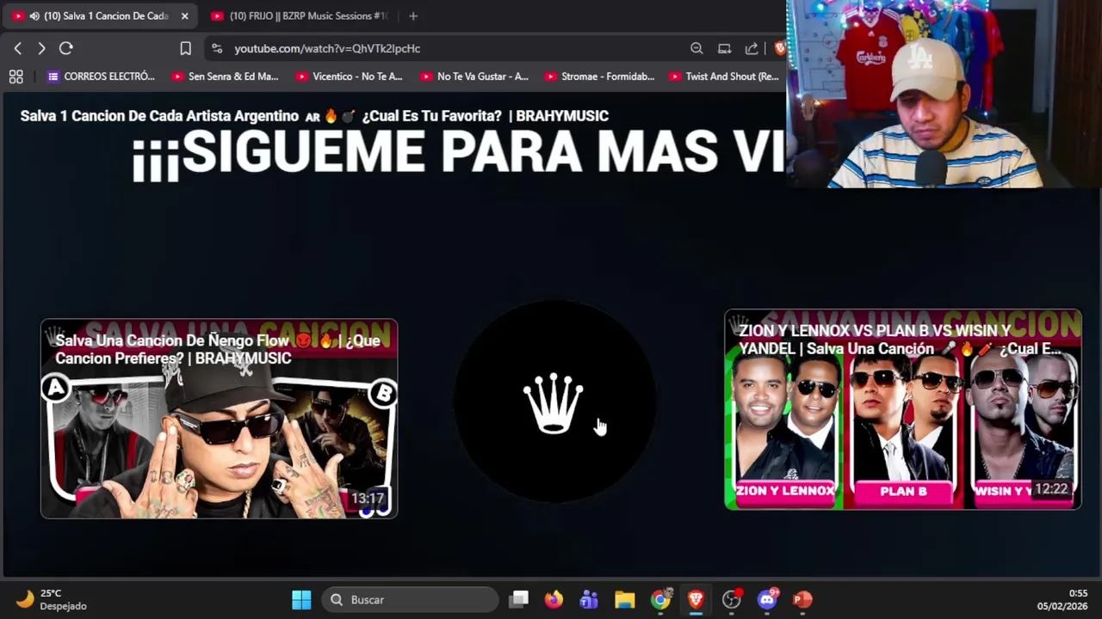Open Sen Senra & Ed Ma... bookmark

[226, 77]
